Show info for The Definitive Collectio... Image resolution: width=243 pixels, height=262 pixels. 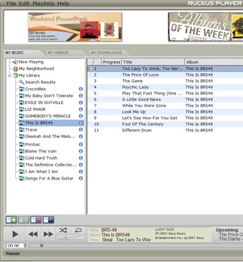click(x=81, y=165)
